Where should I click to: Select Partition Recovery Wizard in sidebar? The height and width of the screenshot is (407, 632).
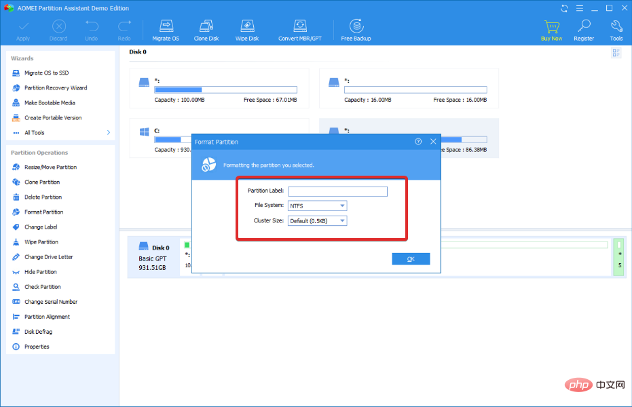click(x=56, y=88)
